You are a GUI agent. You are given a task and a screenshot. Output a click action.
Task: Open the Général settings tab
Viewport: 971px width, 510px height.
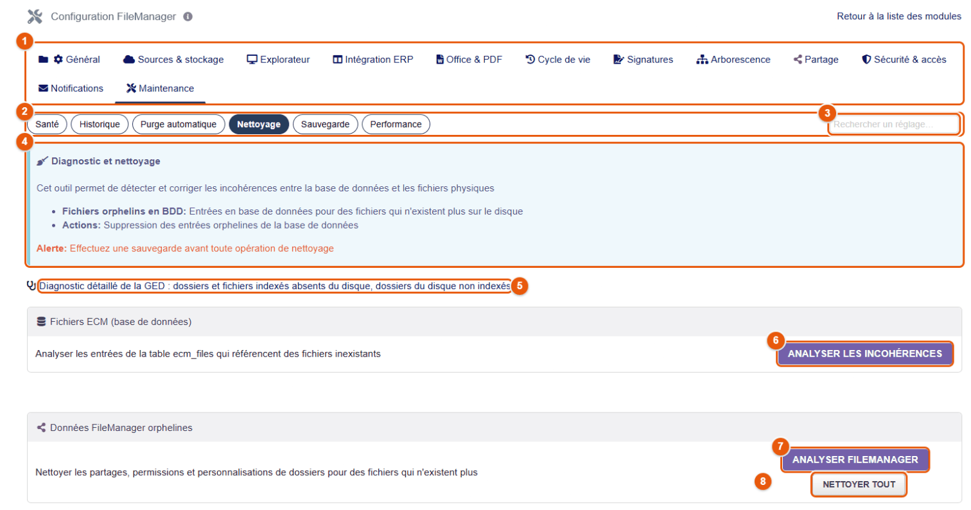[69, 60]
